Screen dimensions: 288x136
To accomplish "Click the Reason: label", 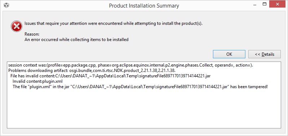I will coord(32,34).
